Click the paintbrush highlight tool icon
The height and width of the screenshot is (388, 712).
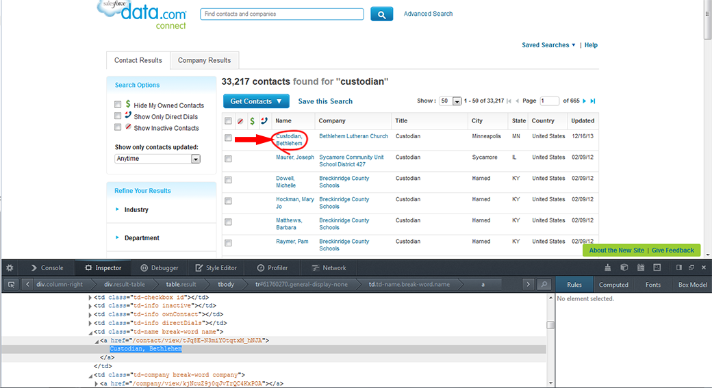coord(607,268)
